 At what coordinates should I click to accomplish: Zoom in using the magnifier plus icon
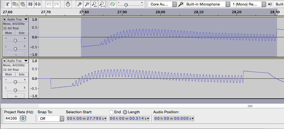(x=79, y=4)
